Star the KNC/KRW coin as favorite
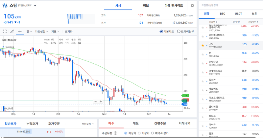This screenshot has width=263, height=138. [x=203, y=35]
